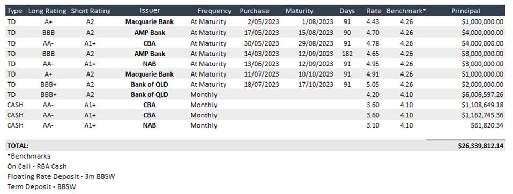Click the 182 days cell
Screen dimensions: 513x194
(347, 54)
